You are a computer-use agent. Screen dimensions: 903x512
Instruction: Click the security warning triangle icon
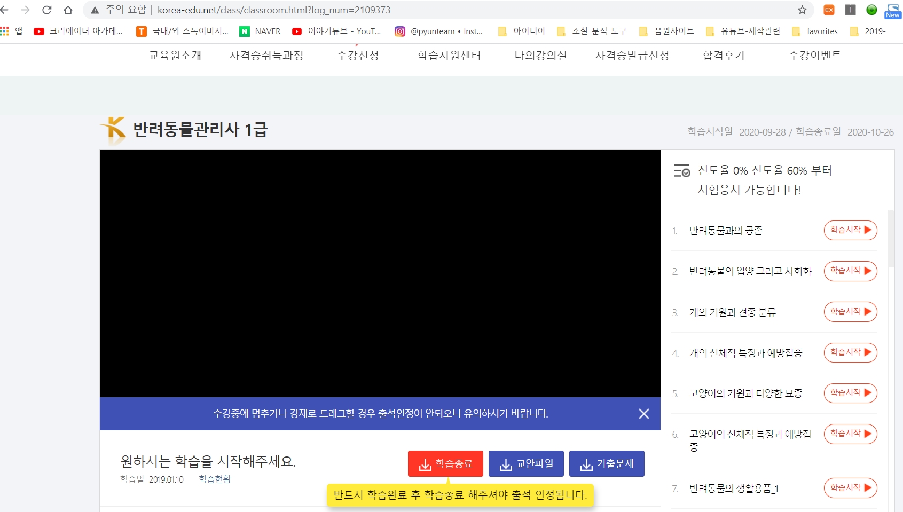(x=95, y=10)
